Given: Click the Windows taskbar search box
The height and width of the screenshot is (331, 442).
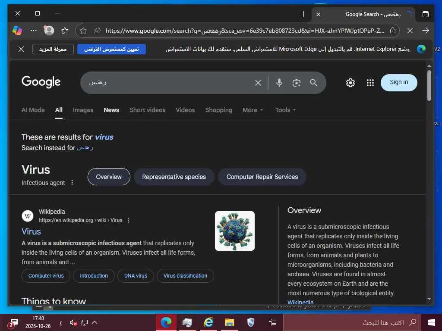Looking at the screenshot, I should [x=352, y=322].
